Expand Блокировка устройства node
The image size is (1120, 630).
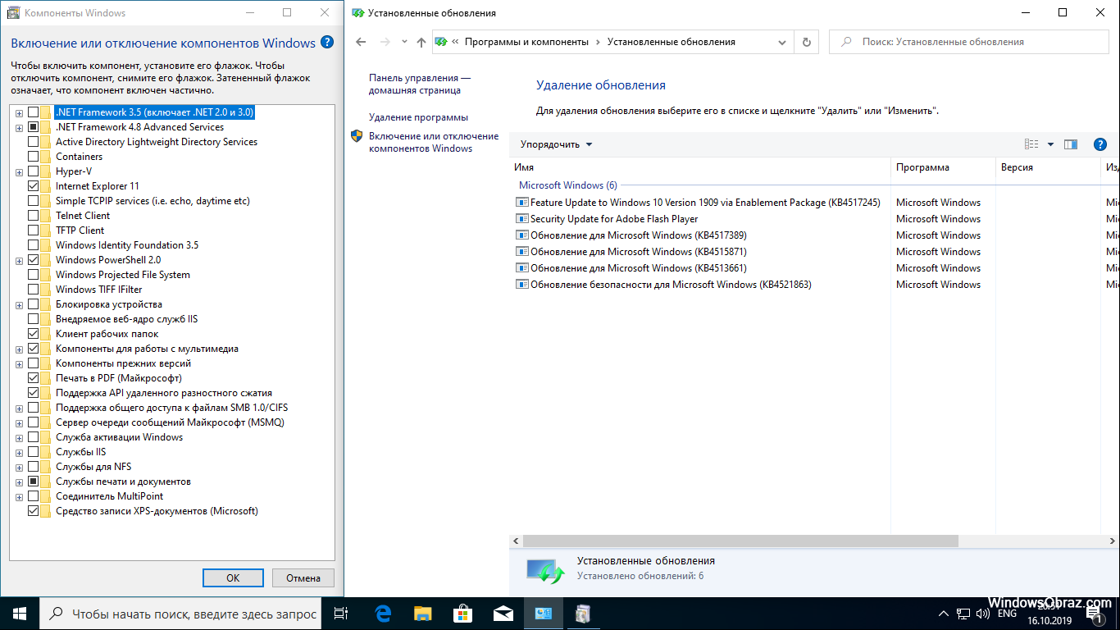pyautogui.click(x=19, y=304)
